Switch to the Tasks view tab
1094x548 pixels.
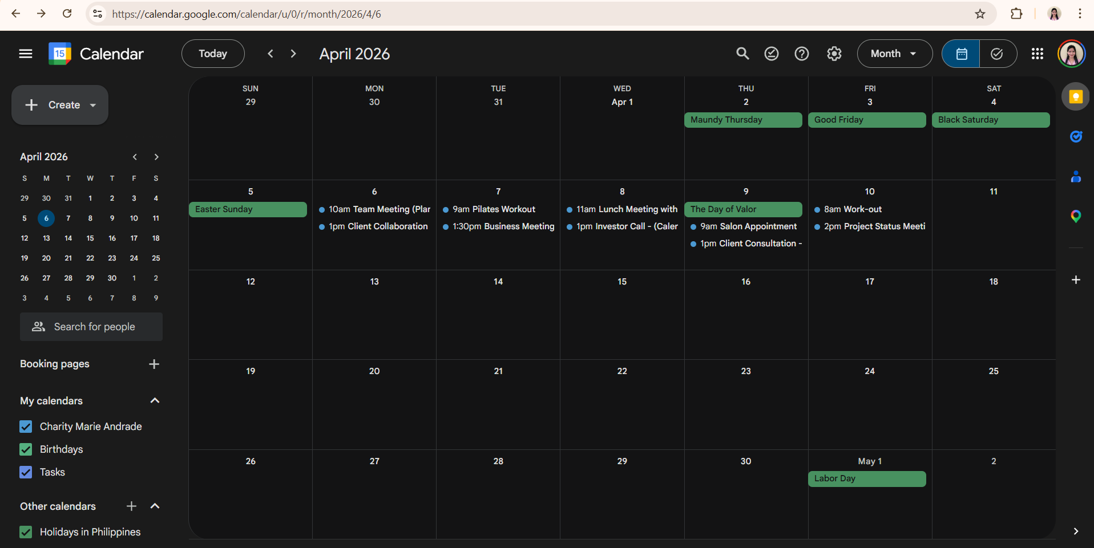point(997,54)
